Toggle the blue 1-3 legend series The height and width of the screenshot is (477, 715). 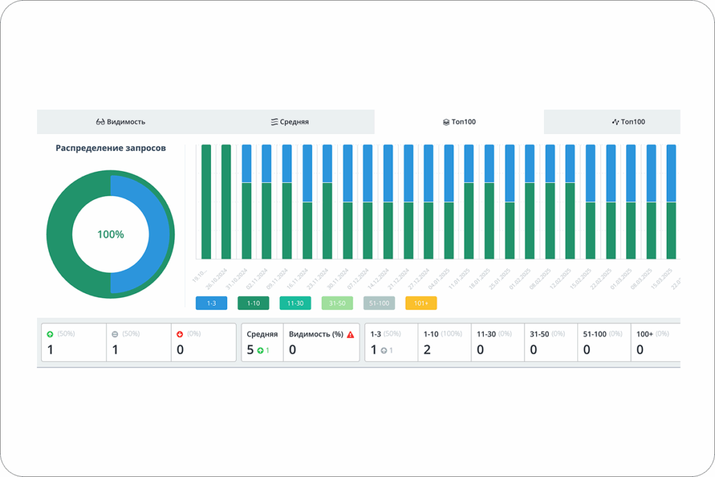point(211,303)
